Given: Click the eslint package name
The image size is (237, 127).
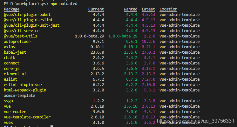Looking at the screenshot, I should click(10, 79).
